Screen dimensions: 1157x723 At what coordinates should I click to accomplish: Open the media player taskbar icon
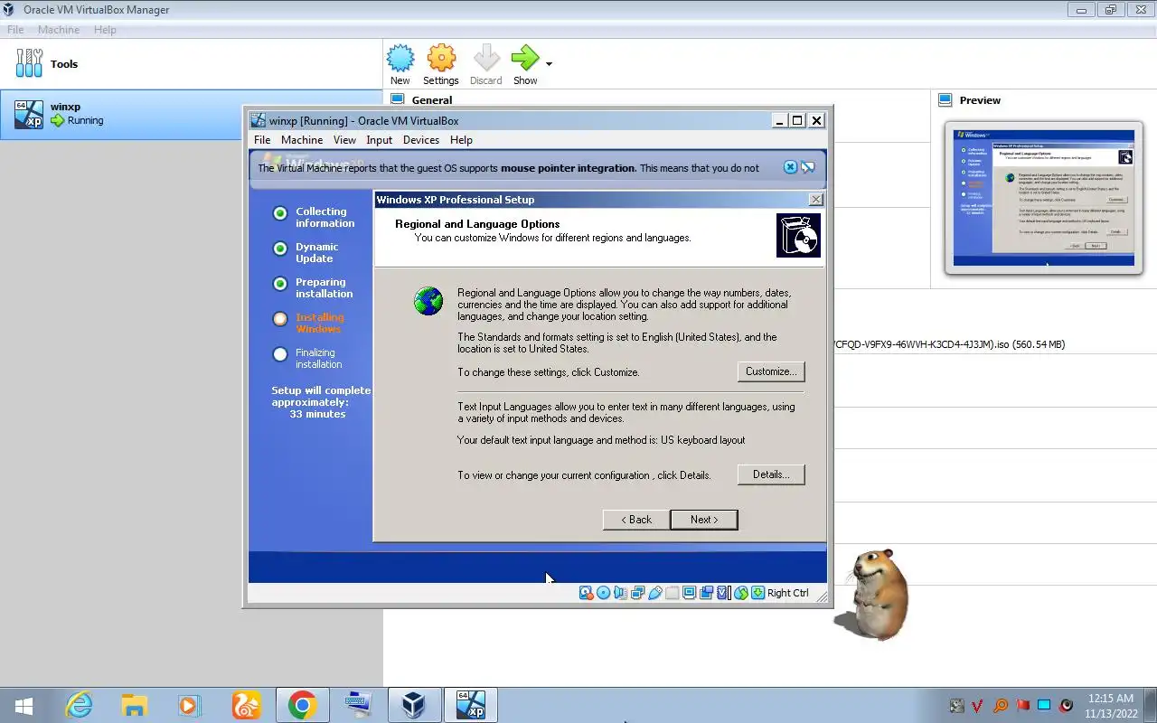pos(189,705)
